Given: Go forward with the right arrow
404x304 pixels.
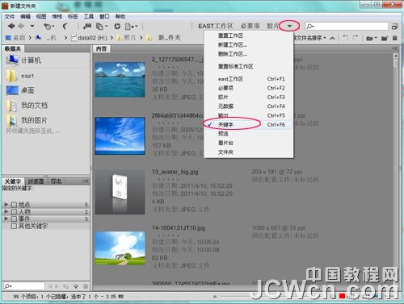Looking at the screenshot, I should (21, 26).
